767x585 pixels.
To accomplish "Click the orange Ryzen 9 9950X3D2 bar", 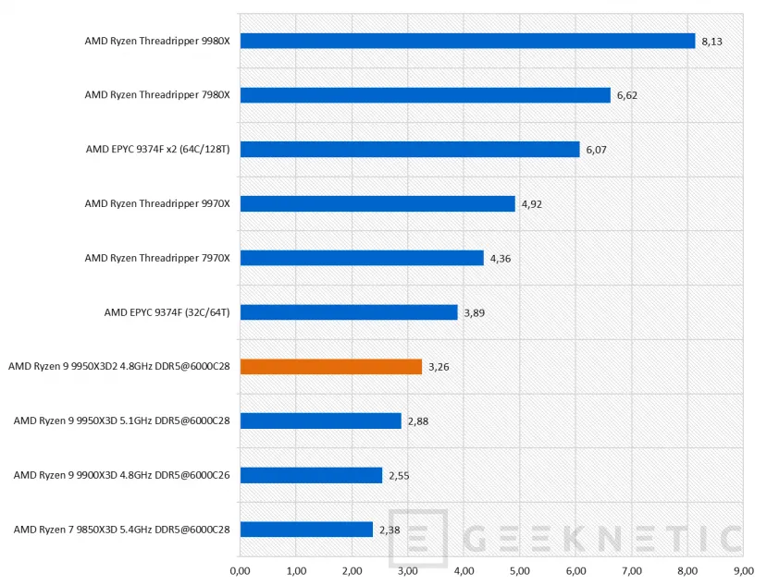I will (331, 367).
